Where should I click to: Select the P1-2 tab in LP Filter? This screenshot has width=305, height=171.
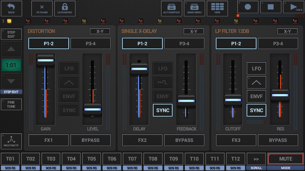click(236, 43)
